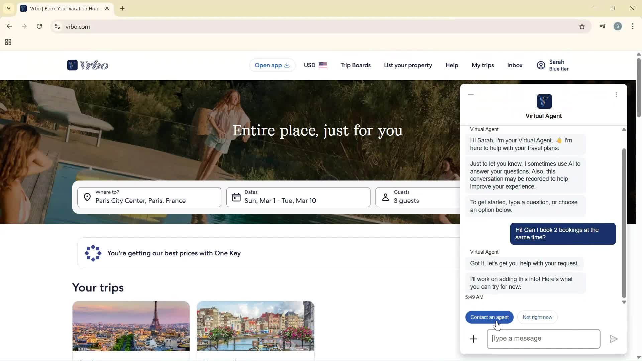The width and height of the screenshot is (642, 361).
Task: Click the Vrbo logo
Action: tap(88, 65)
